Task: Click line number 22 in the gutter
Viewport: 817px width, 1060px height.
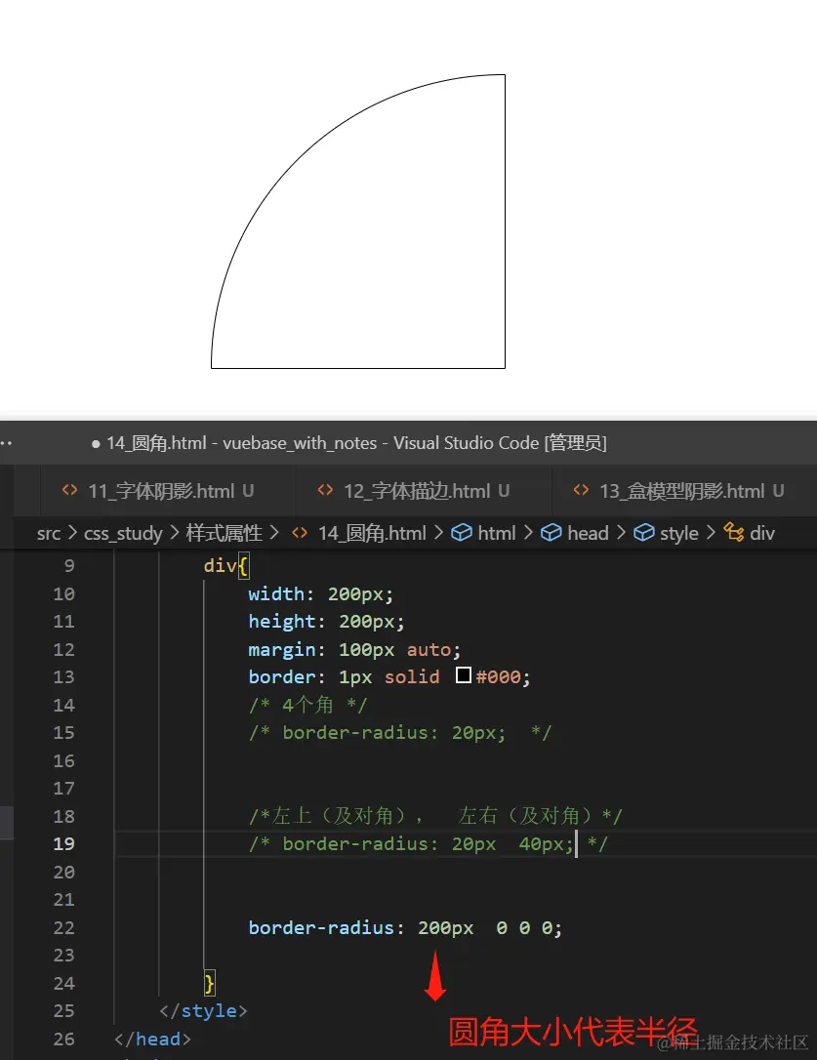Action: click(x=63, y=927)
